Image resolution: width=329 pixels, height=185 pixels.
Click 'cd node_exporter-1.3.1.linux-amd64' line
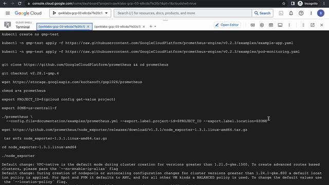pyautogui.click(x=39, y=147)
